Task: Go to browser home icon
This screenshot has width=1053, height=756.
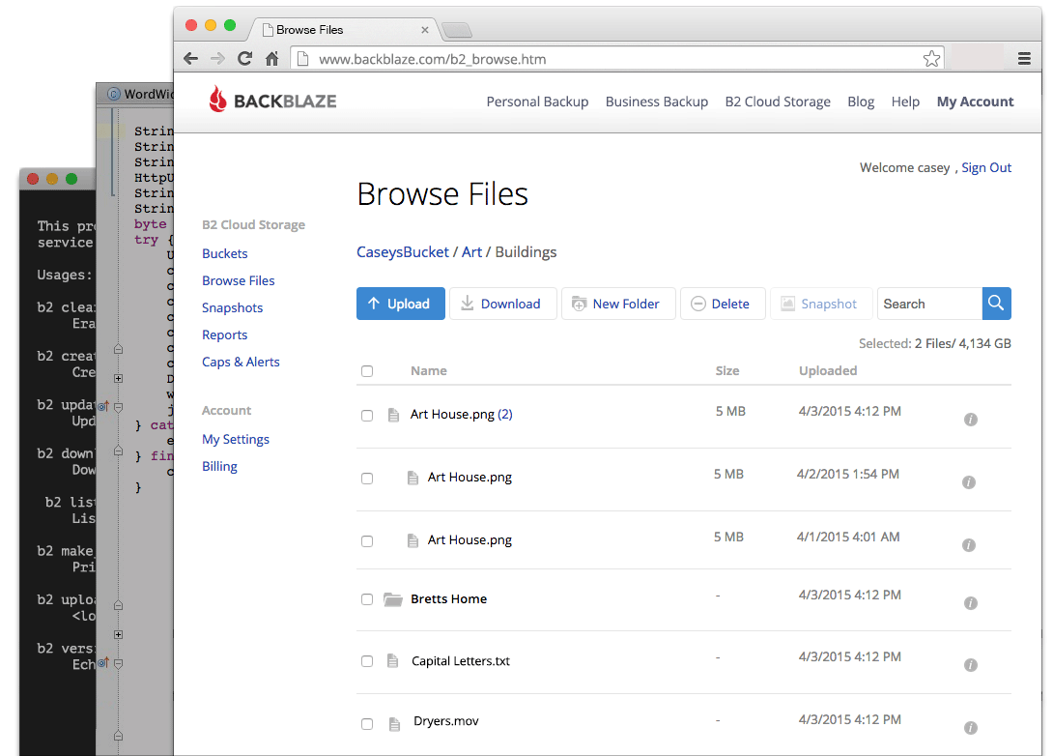Action: 272,59
